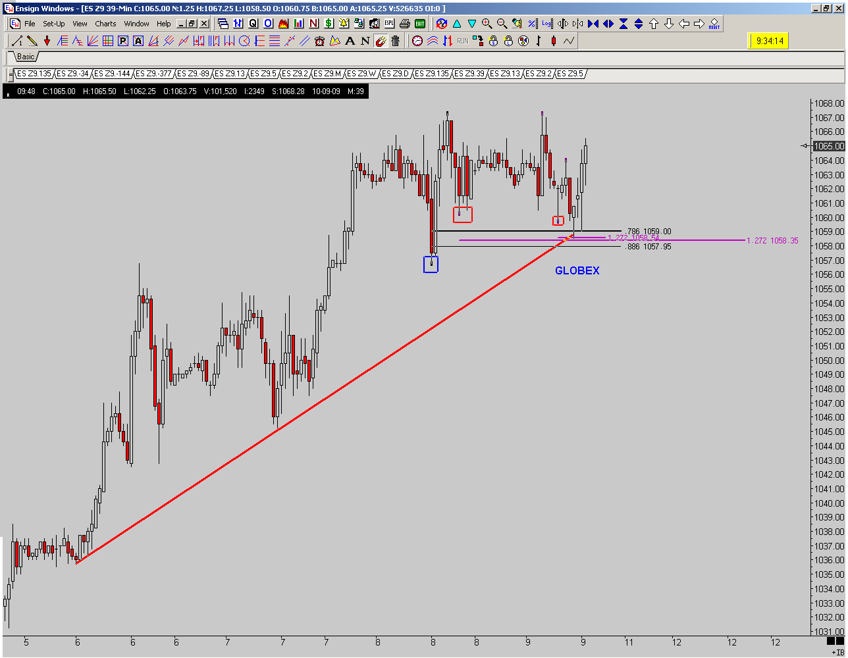The image size is (848, 658).
Task: Click the yellow 9:34:14 clock display
Action: [768, 41]
